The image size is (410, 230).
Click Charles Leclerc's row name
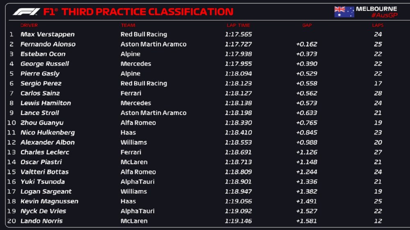click(x=45, y=152)
